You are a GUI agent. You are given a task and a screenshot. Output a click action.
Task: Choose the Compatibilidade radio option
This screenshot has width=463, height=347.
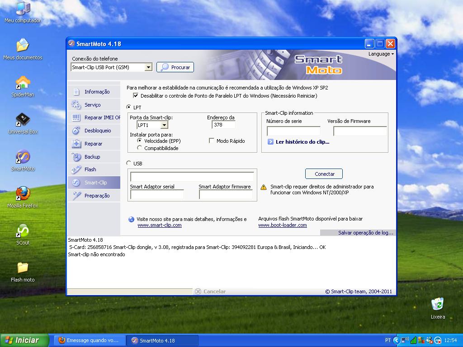coord(139,148)
